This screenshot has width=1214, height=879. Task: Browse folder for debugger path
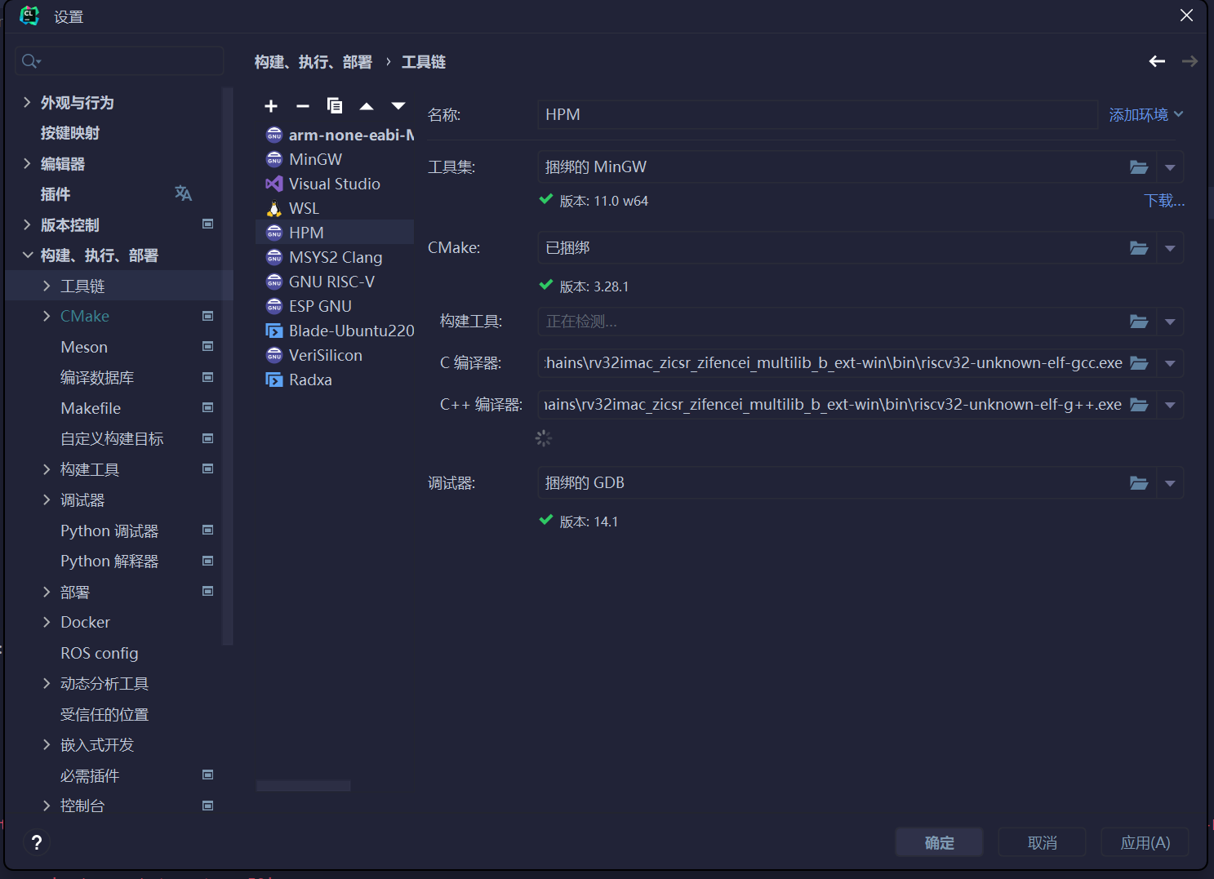[x=1139, y=483]
